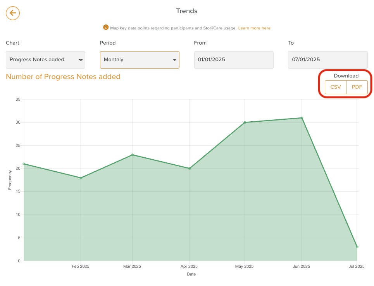Screen dimensions: 374x286
Task: Select the first data point at 21
Action: [24, 164]
